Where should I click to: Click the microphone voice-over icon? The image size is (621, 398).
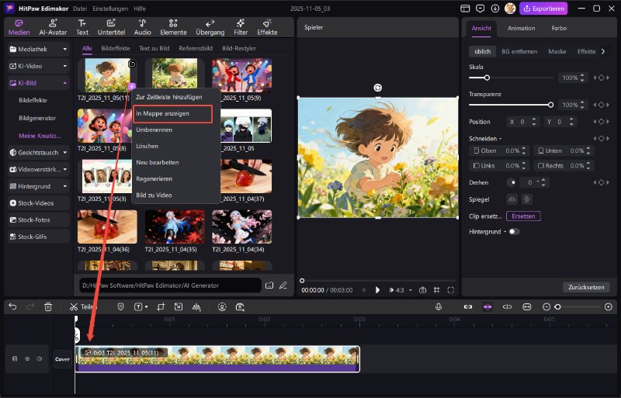tap(439, 306)
